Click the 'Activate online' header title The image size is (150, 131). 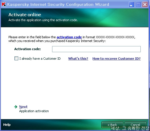[25, 15]
